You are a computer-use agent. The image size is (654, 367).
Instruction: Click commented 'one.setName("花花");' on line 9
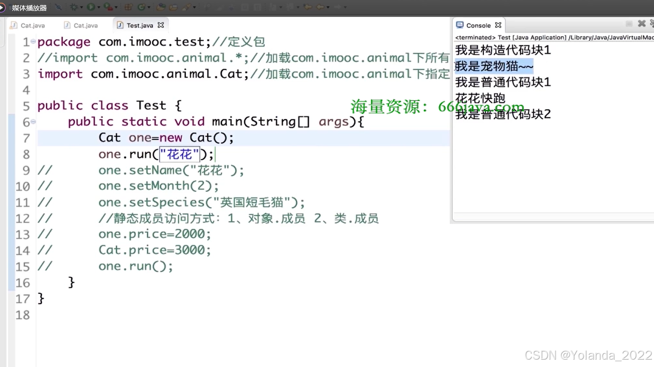coord(172,170)
